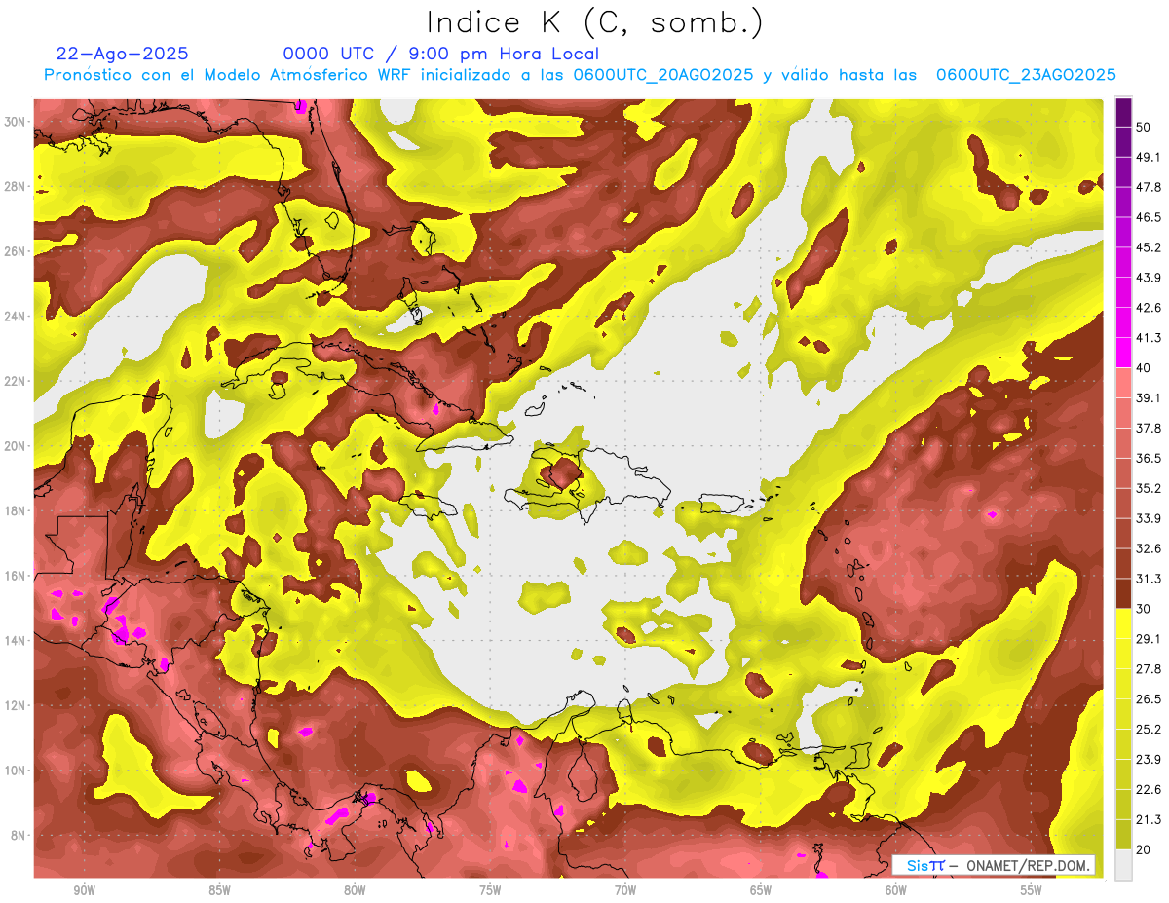Click the legend value 45.2

pos(1149,247)
